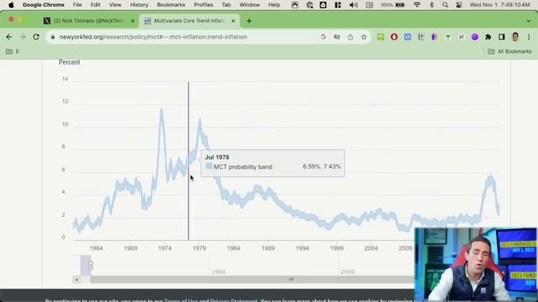Viewport: 538px width, 302px height.
Task: Reload the New York Fed page
Action: coord(36,37)
